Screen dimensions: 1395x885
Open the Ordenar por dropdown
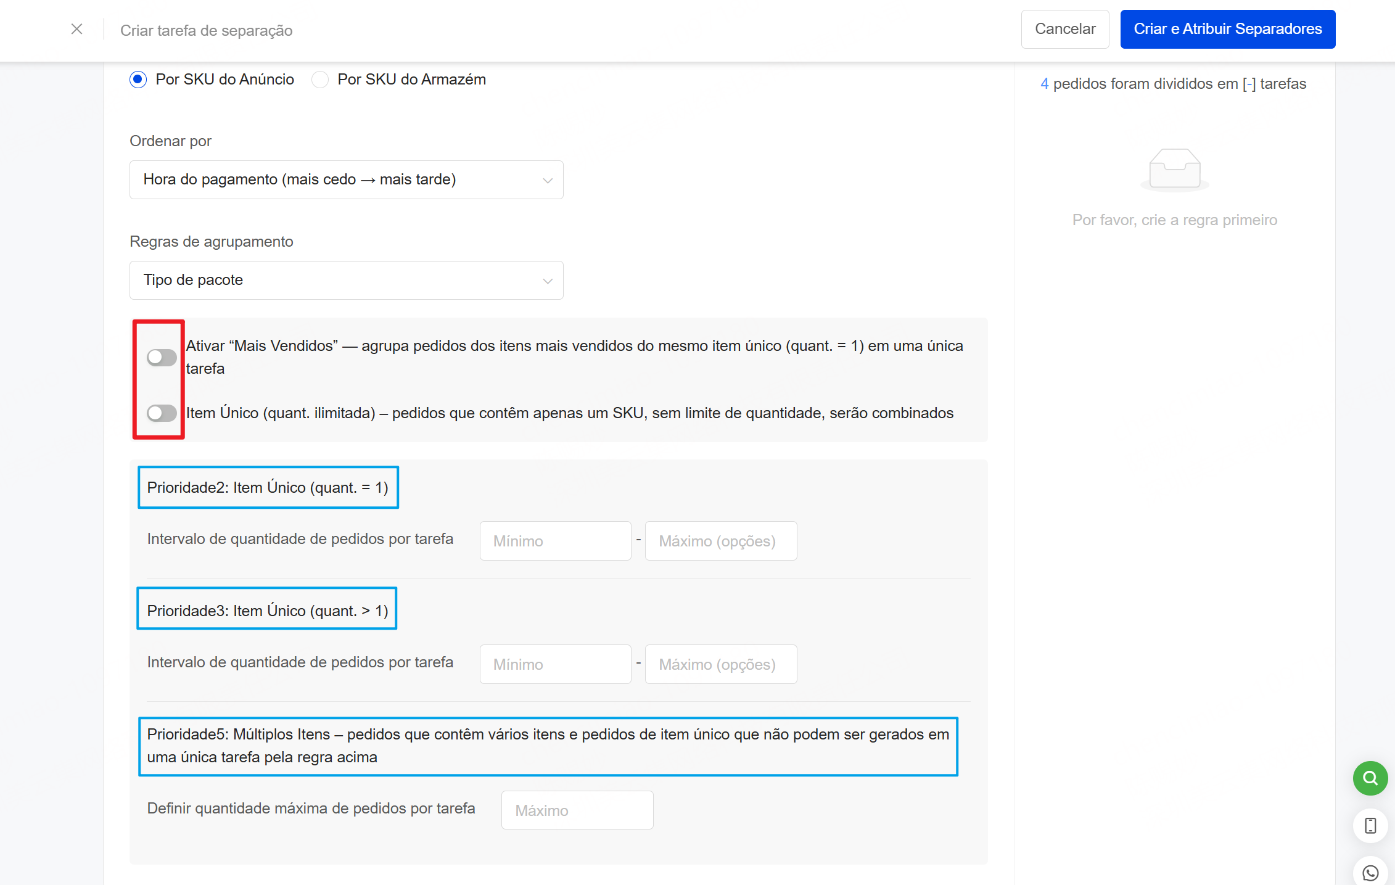(346, 179)
